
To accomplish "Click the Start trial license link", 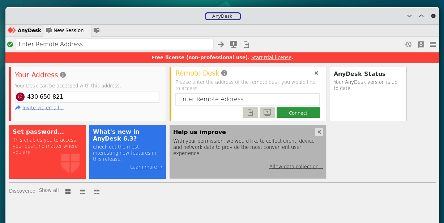I will point(271,57).
